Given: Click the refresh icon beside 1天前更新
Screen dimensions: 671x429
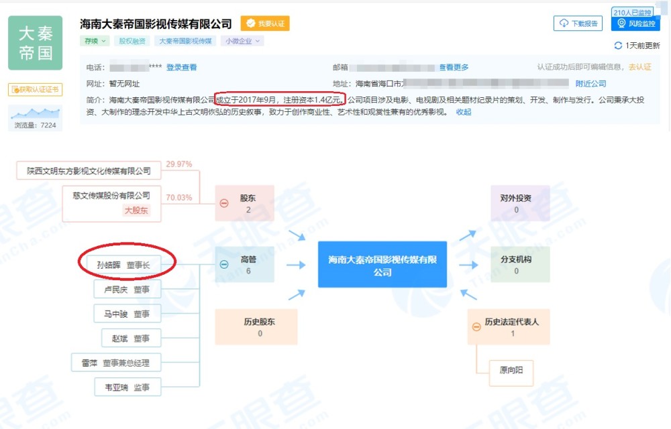Looking at the screenshot, I should point(618,46).
